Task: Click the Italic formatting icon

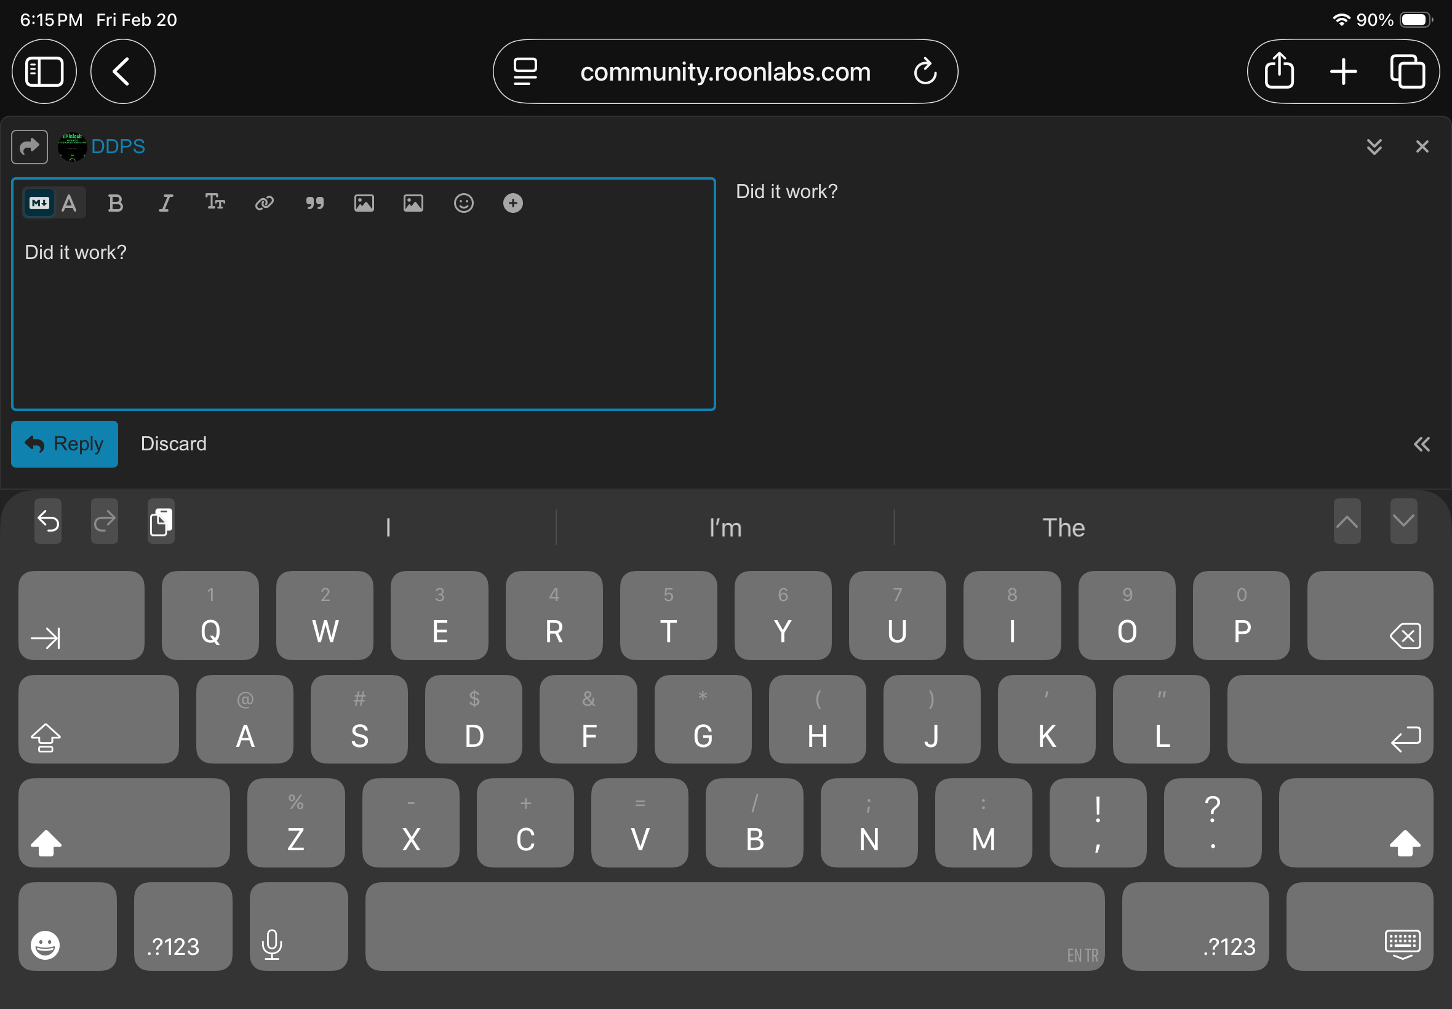Action: [x=165, y=203]
